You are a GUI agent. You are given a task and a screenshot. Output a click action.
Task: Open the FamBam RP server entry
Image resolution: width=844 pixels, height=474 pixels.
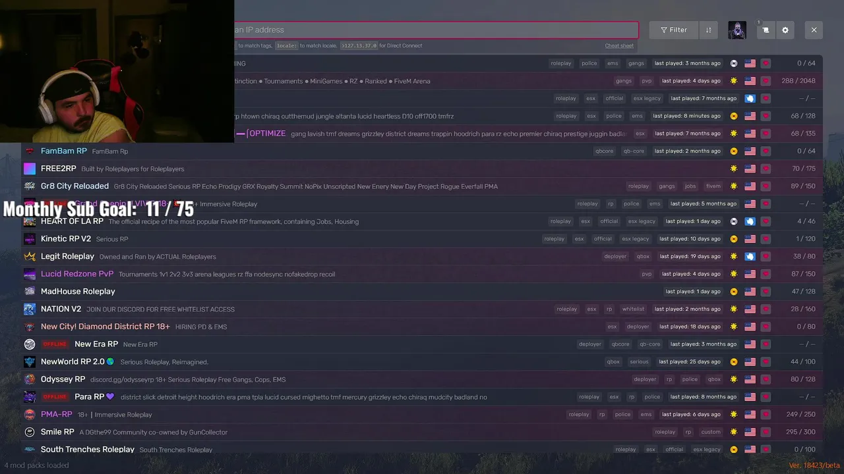point(422,151)
